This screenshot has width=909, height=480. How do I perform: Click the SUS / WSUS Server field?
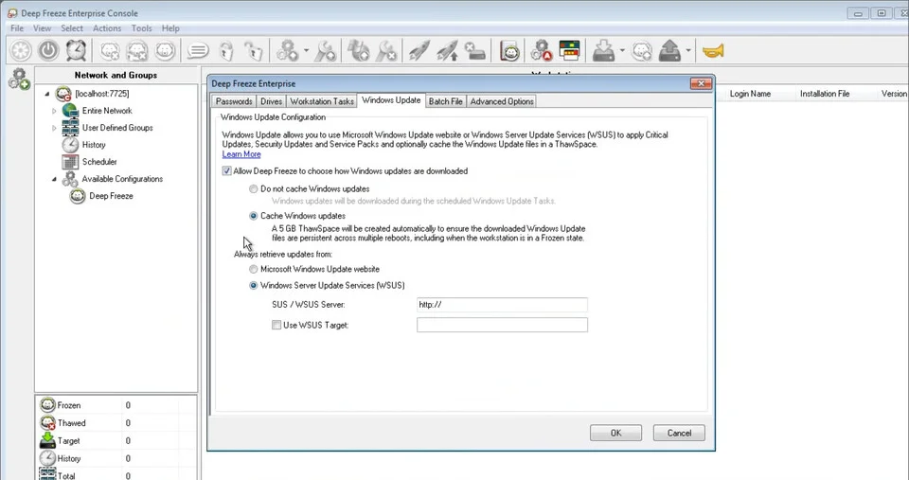pos(502,304)
